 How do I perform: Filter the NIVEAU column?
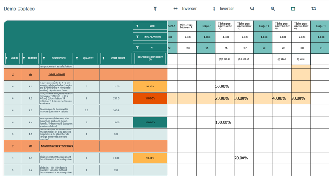7,58
